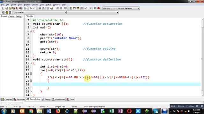The image size is (204, 114).
Task: Open Replace using the toolbar icon
Action: click(x=43, y=8)
